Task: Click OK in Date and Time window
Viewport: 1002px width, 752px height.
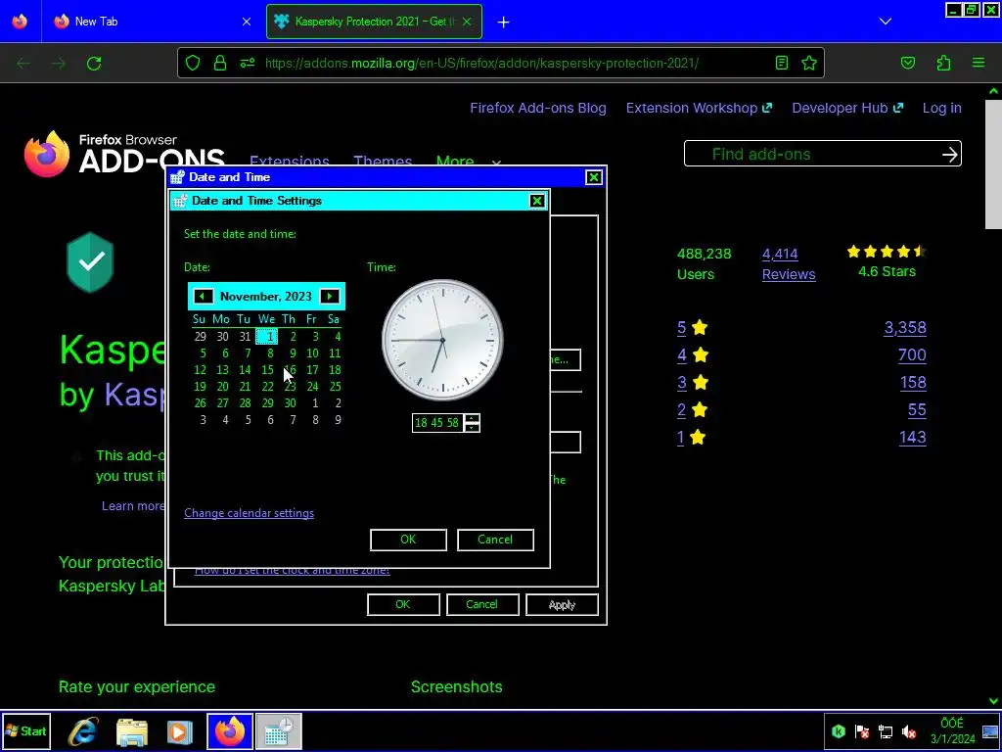Action: (403, 604)
